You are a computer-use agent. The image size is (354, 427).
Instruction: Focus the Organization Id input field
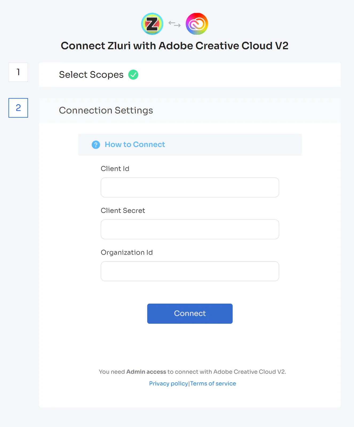pyautogui.click(x=190, y=271)
